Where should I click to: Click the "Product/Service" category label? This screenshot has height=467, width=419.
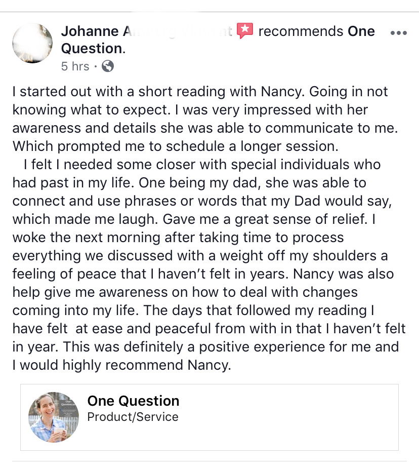(133, 417)
